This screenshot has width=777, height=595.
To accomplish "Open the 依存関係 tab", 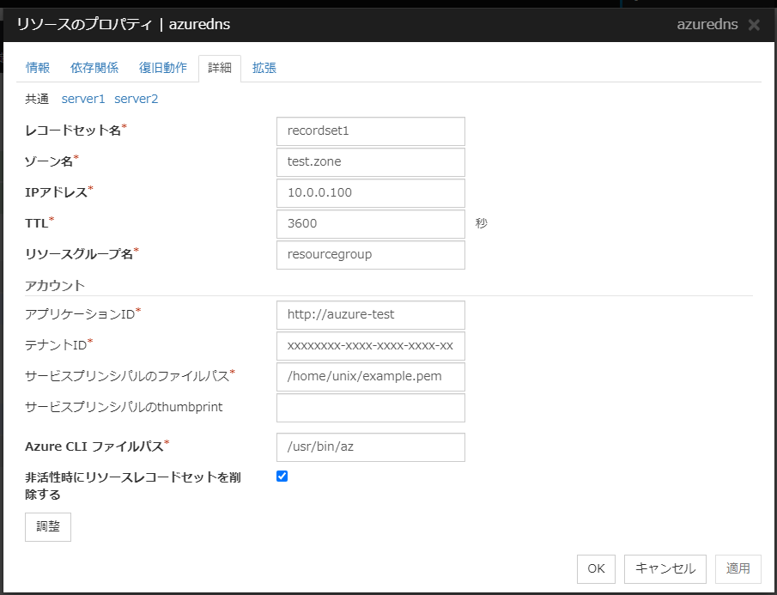I will click(x=94, y=69).
